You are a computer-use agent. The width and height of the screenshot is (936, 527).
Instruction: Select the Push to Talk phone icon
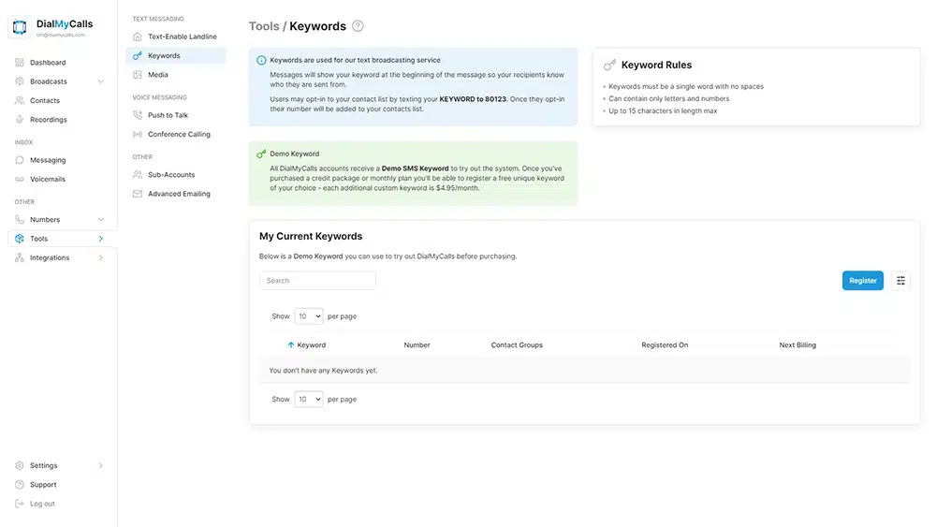point(138,115)
